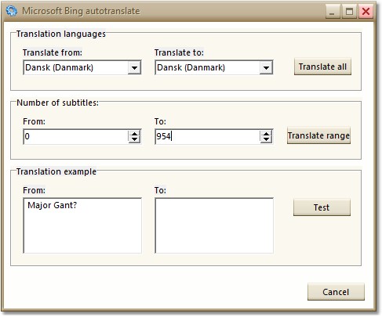Close the autotranslate window
The image size is (382, 317).
pyautogui.click(x=366, y=11)
